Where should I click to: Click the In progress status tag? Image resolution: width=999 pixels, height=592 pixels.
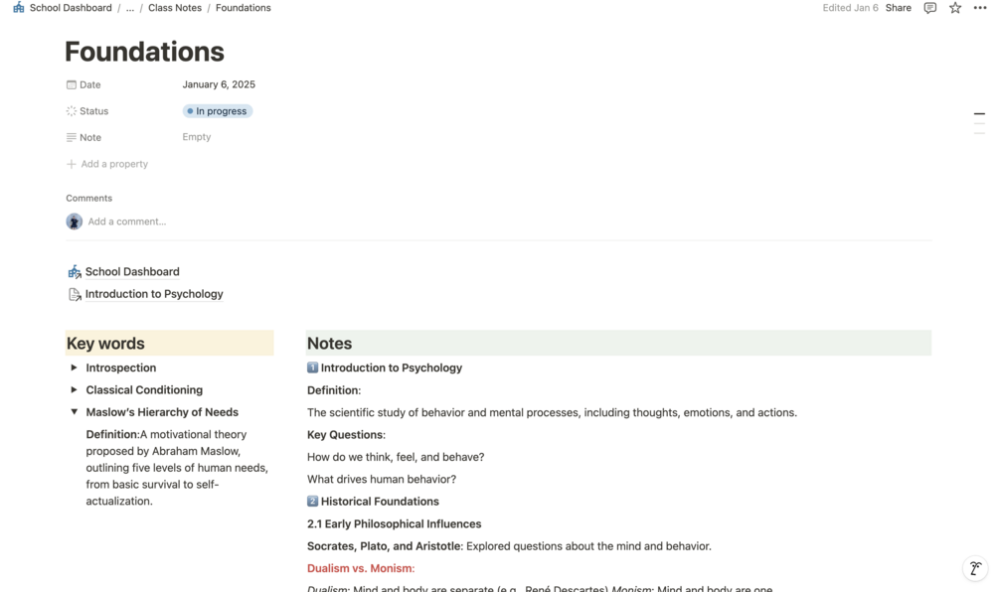[218, 111]
